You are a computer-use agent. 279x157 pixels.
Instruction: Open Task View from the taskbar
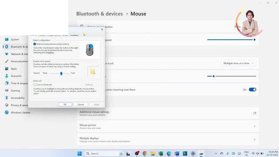click(128, 154)
